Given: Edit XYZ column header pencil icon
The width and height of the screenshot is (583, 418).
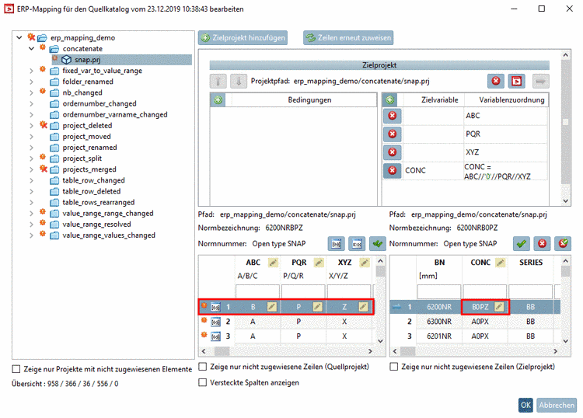Looking at the screenshot, I should pos(365,263).
